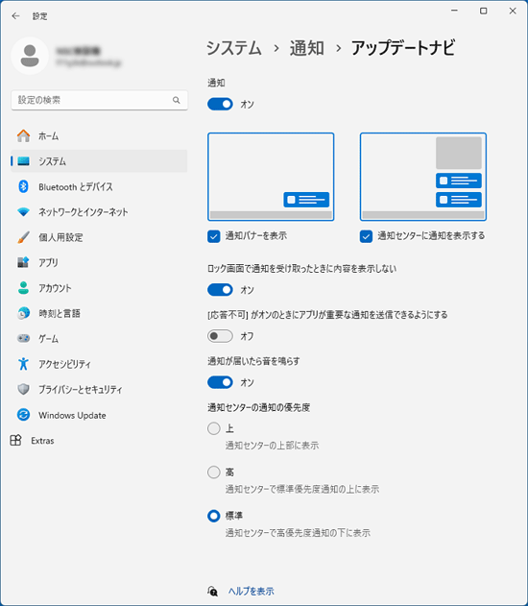The height and width of the screenshot is (606, 528).
Task: Open Bluetooth とデバイス settings
Action: [99, 186]
